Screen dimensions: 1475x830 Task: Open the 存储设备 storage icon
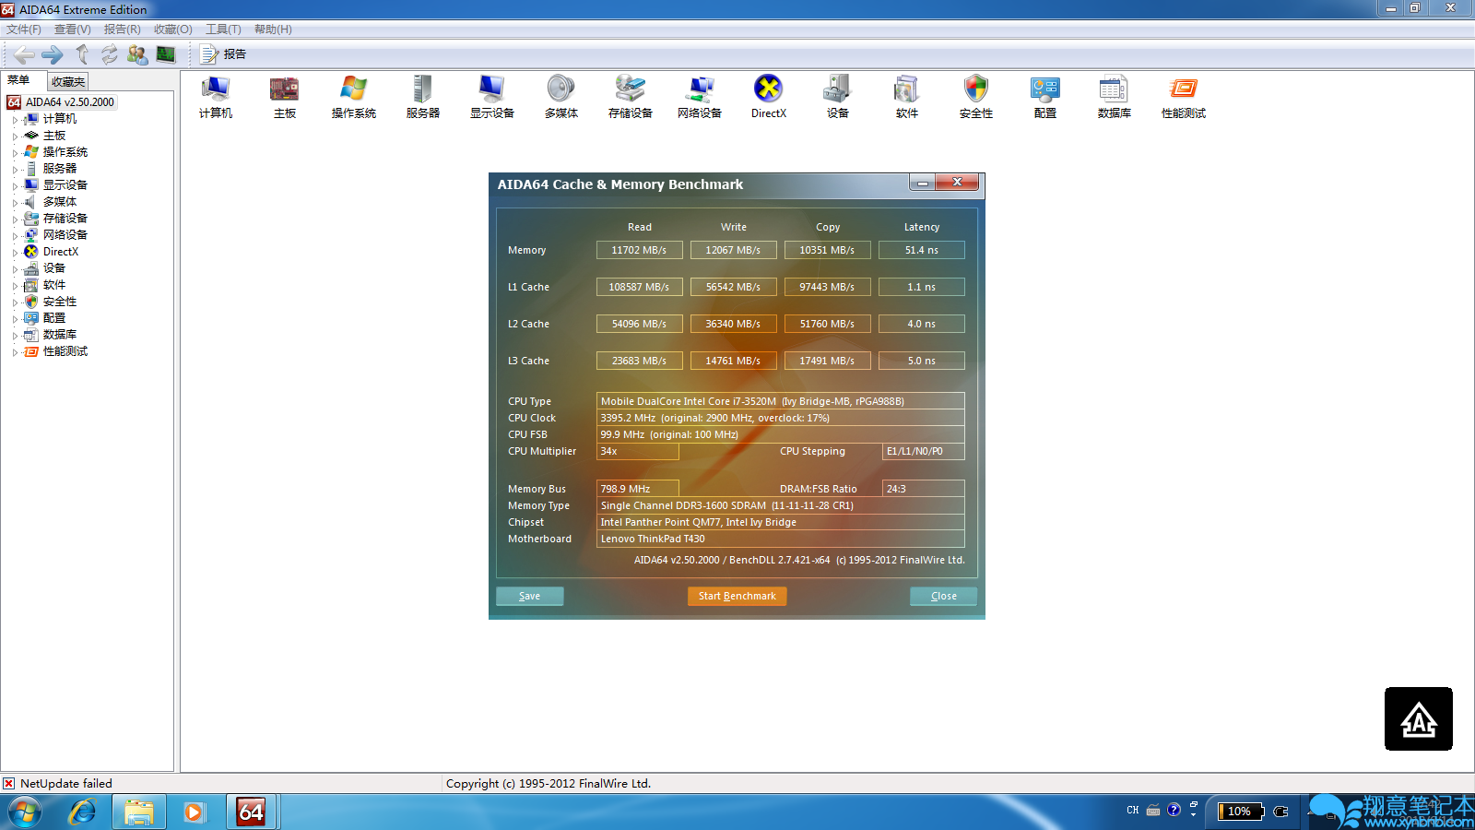631,97
